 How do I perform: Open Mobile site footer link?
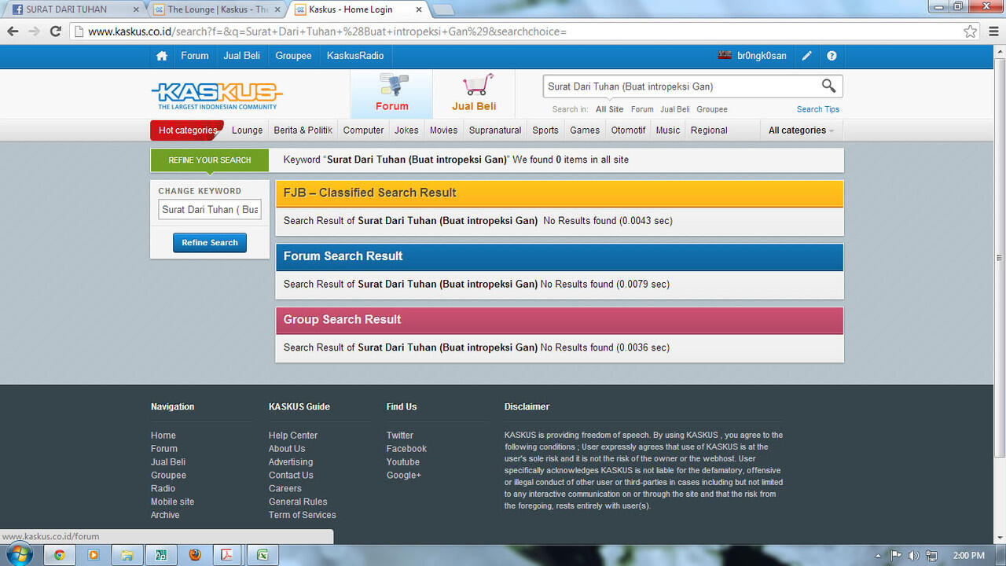tap(172, 502)
